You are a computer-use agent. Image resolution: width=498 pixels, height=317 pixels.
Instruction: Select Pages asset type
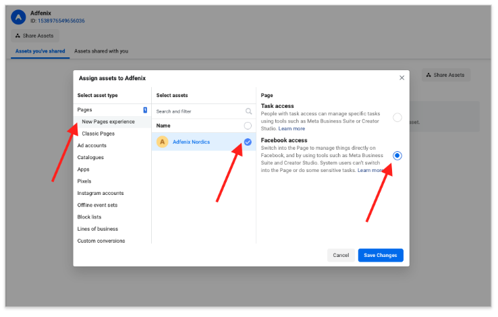[112, 110]
